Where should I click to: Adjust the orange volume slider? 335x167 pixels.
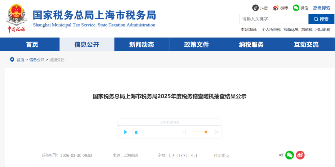pos(206,132)
